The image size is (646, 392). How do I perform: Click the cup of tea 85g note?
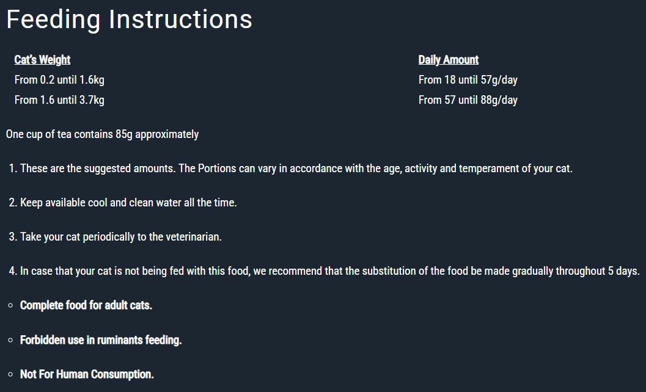click(102, 134)
